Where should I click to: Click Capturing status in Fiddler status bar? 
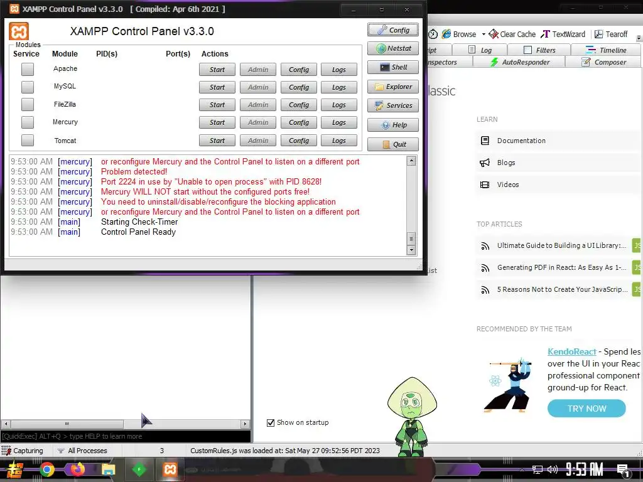point(23,451)
